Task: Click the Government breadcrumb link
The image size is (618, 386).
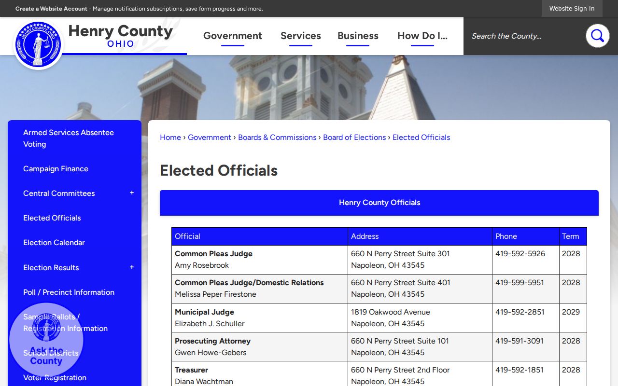Action: tap(210, 138)
